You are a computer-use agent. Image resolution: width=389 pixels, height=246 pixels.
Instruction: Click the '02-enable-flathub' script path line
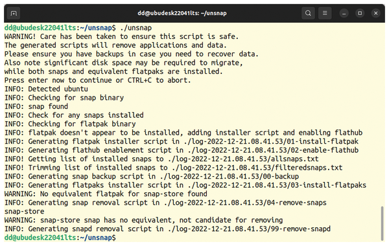(182, 150)
